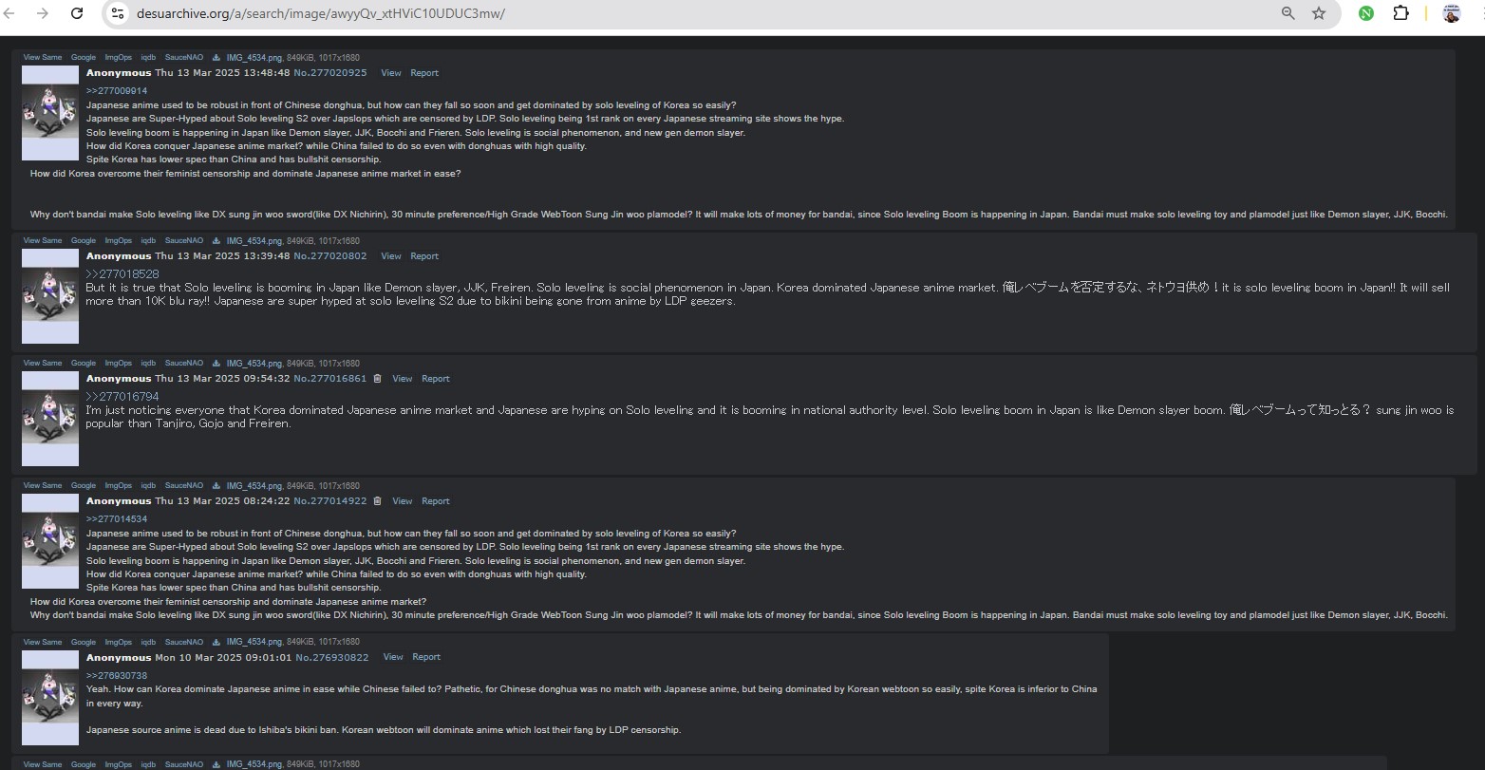Report post No.277020925
The width and height of the screenshot is (1485, 770).
(x=424, y=73)
